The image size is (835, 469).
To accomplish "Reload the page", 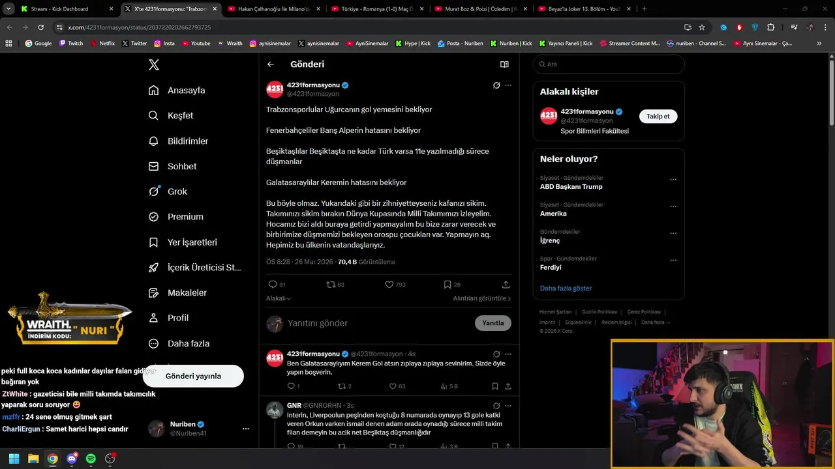I will (x=40, y=27).
